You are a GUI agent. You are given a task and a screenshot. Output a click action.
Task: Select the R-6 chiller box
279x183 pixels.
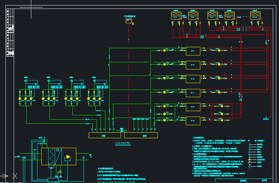tap(193, 121)
